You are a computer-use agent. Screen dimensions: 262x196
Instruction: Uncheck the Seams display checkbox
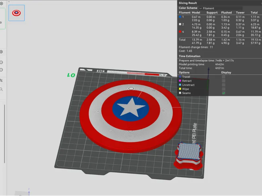[x=223, y=93]
